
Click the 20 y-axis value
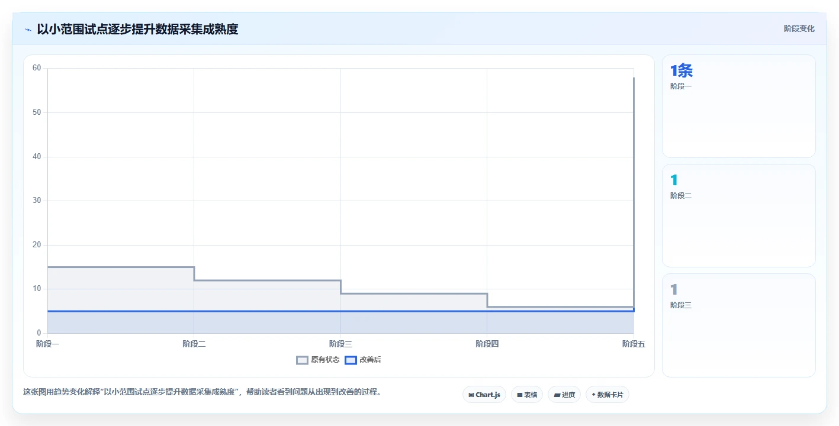(x=37, y=245)
